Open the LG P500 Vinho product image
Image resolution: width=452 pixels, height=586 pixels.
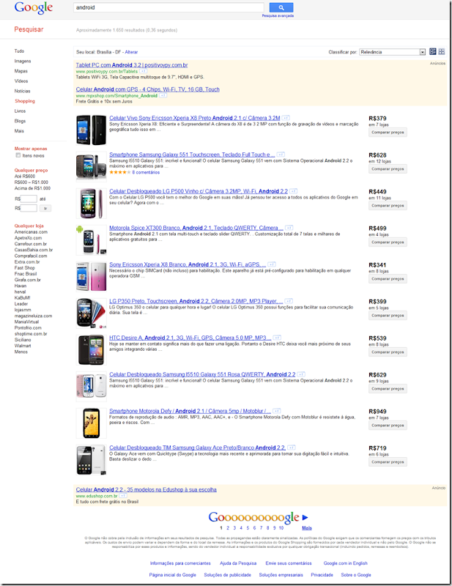click(x=92, y=203)
